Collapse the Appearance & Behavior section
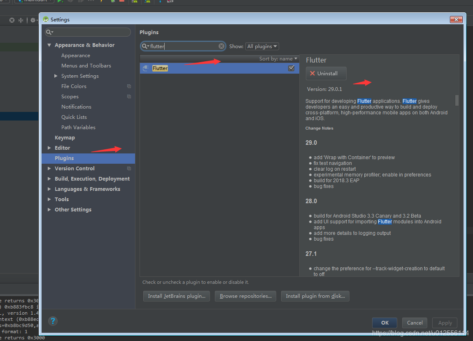Screen dimensions: 473x341 (49, 45)
